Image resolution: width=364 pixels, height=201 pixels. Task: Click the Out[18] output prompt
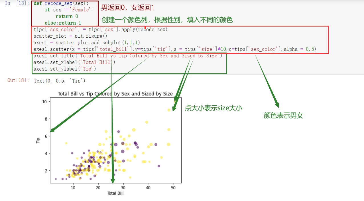click(x=19, y=80)
